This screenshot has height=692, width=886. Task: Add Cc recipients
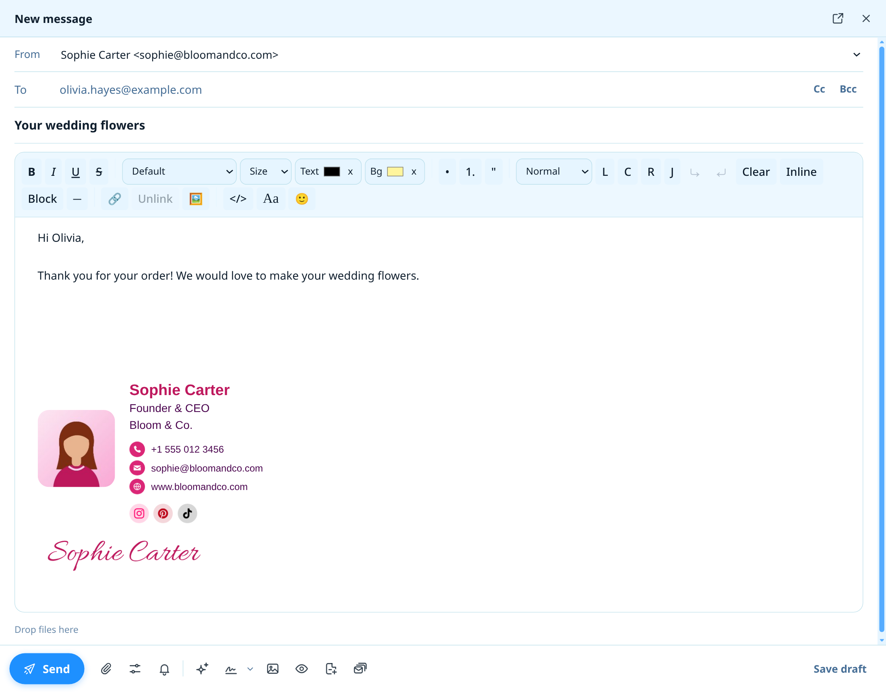pyautogui.click(x=819, y=89)
